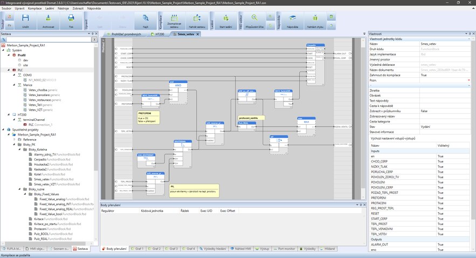This screenshot has height=258, width=476.
Task: Open the Kompilace menu
Action: click(x=35, y=9)
